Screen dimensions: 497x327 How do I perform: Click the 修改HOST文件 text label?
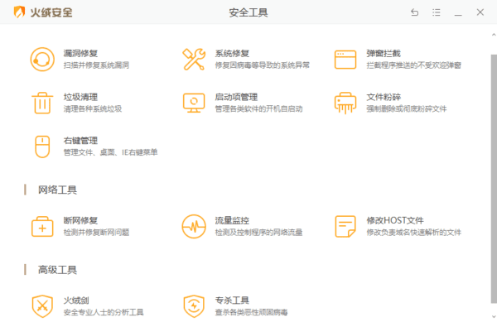(x=395, y=220)
